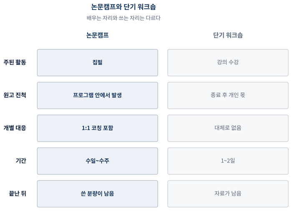Click the 1~2일 duration box
Image resolution: width=292 pixels, height=211 pixels.
(x=228, y=161)
